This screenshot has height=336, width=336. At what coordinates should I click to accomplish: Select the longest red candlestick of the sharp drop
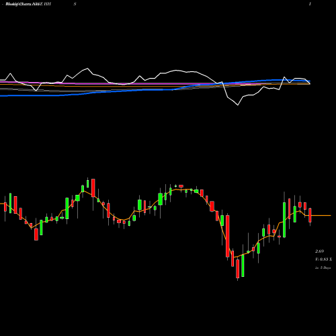(228, 236)
